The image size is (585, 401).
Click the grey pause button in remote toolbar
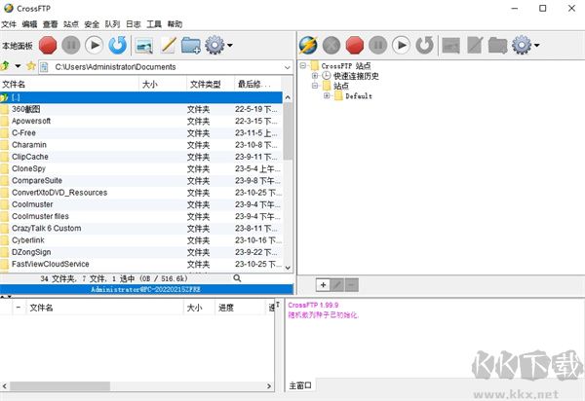point(378,45)
